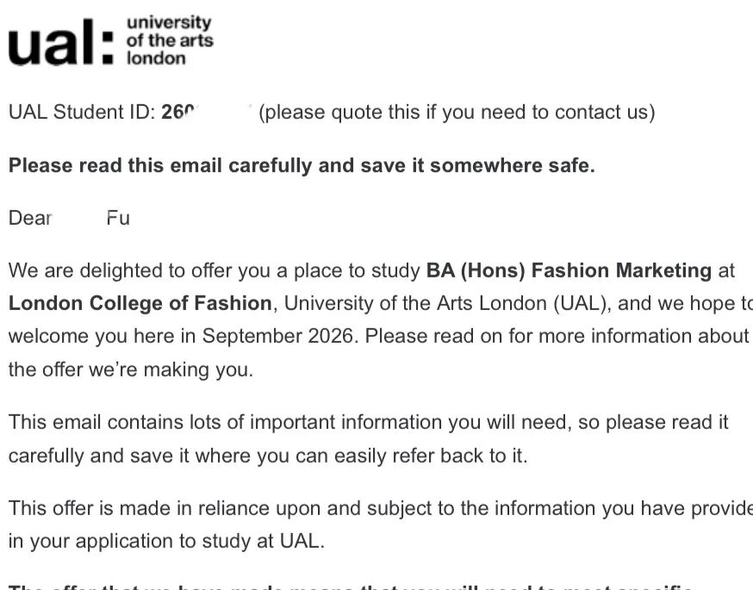The image size is (753, 590).
Task: Click '(please quote this if you need to contact us)'
Action: pyautogui.click(x=457, y=112)
